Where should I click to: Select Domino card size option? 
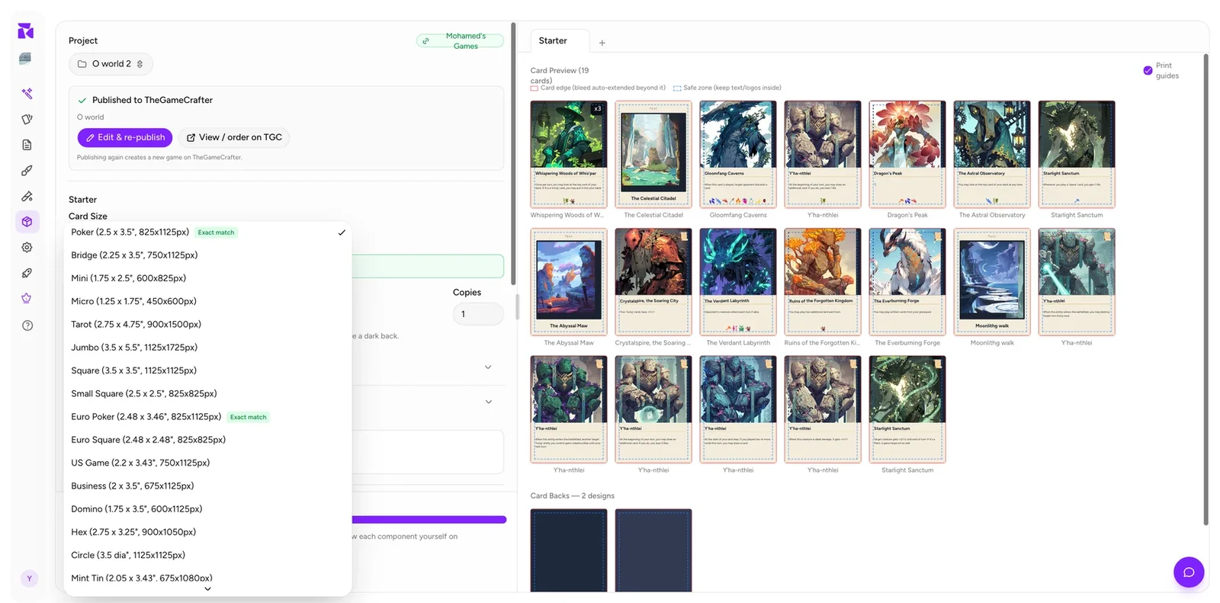[207, 509]
